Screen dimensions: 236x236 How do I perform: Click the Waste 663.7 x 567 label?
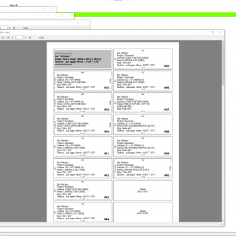143,212
